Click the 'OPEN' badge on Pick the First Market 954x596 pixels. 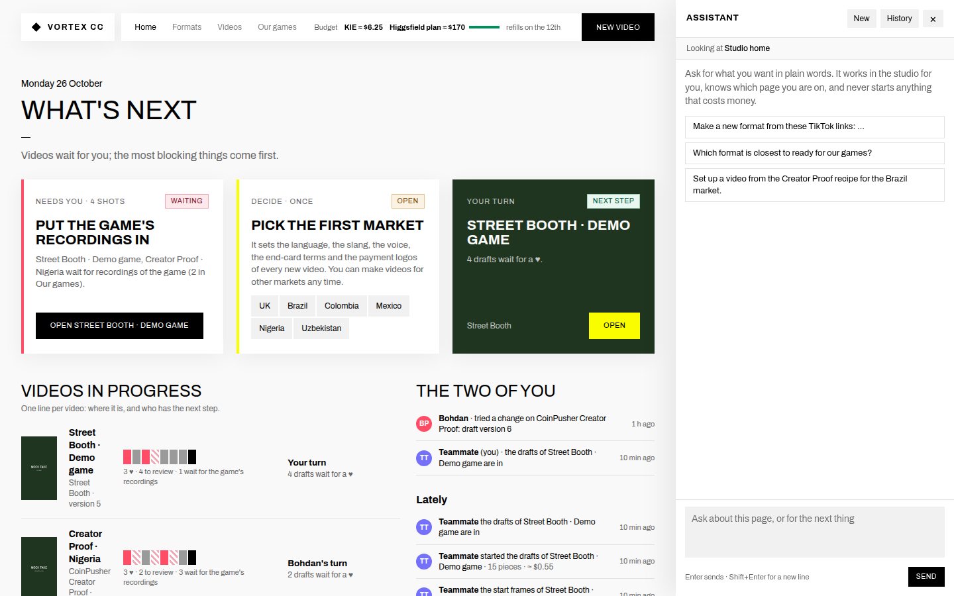coord(408,201)
